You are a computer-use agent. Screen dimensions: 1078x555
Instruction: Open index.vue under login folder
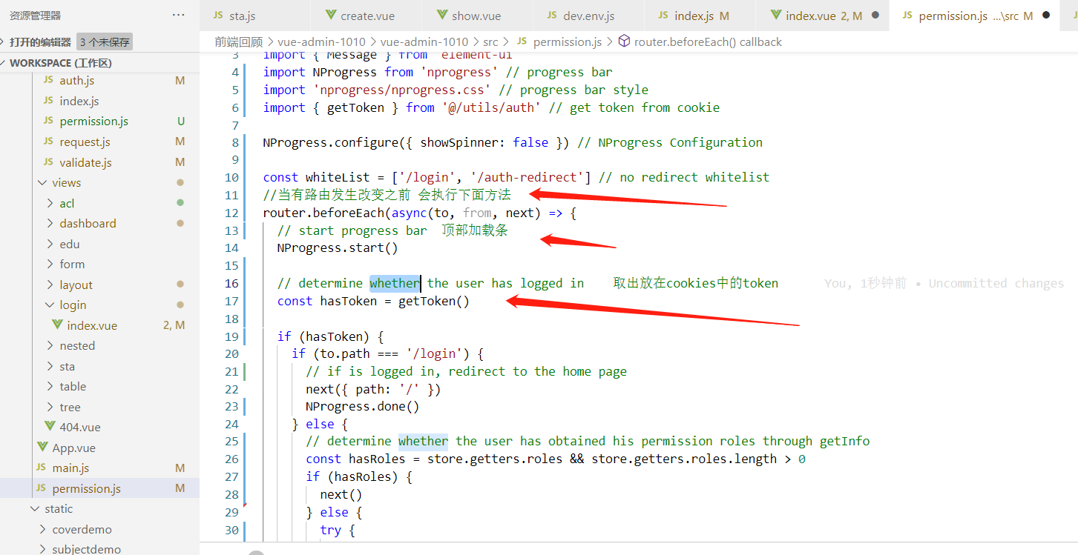92,325
